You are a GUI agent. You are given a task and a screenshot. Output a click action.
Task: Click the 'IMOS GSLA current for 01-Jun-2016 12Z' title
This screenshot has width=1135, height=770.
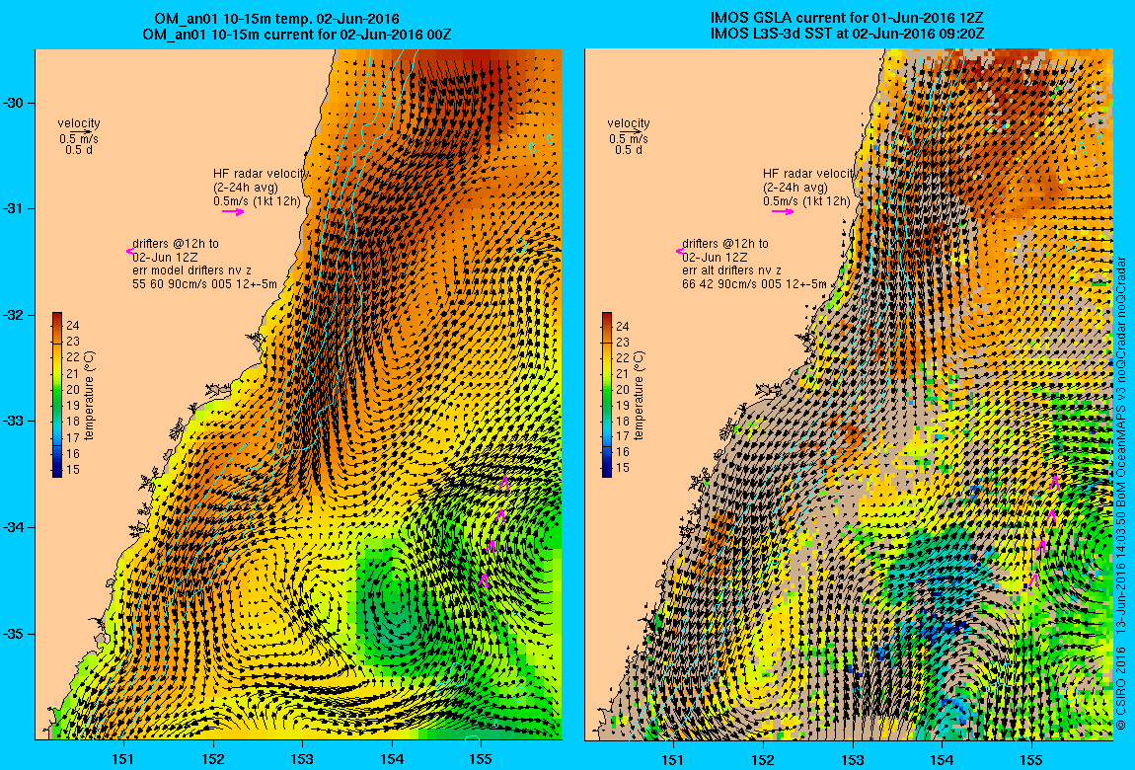pyautogui.click(x=847, y=18)
